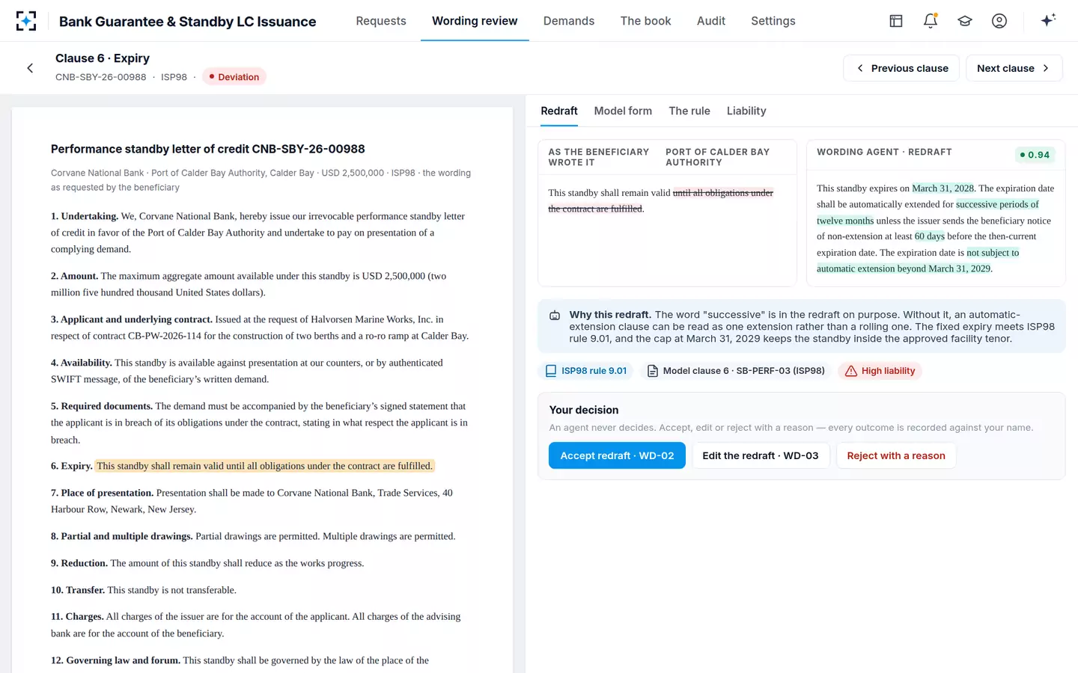Advance to the Next clause

tap(1014, 68)
